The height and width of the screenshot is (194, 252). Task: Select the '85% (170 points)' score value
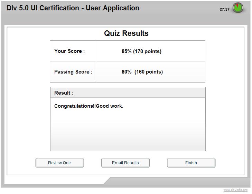tap(141, 51)
